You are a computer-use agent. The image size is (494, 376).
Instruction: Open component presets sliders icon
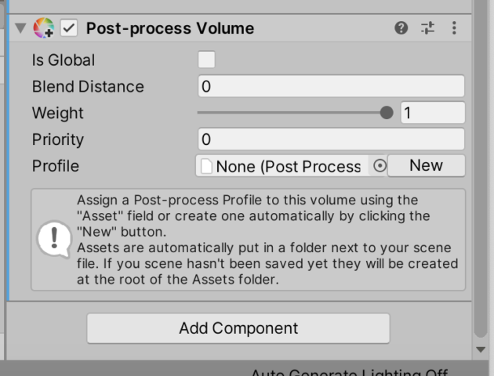click(x=427, y=28)
